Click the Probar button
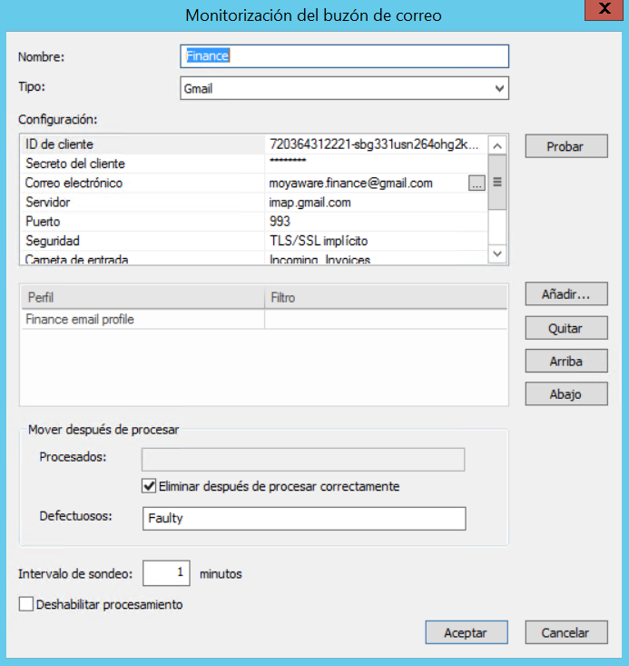Viewport: 629px width, 666px height. [566, 146]
